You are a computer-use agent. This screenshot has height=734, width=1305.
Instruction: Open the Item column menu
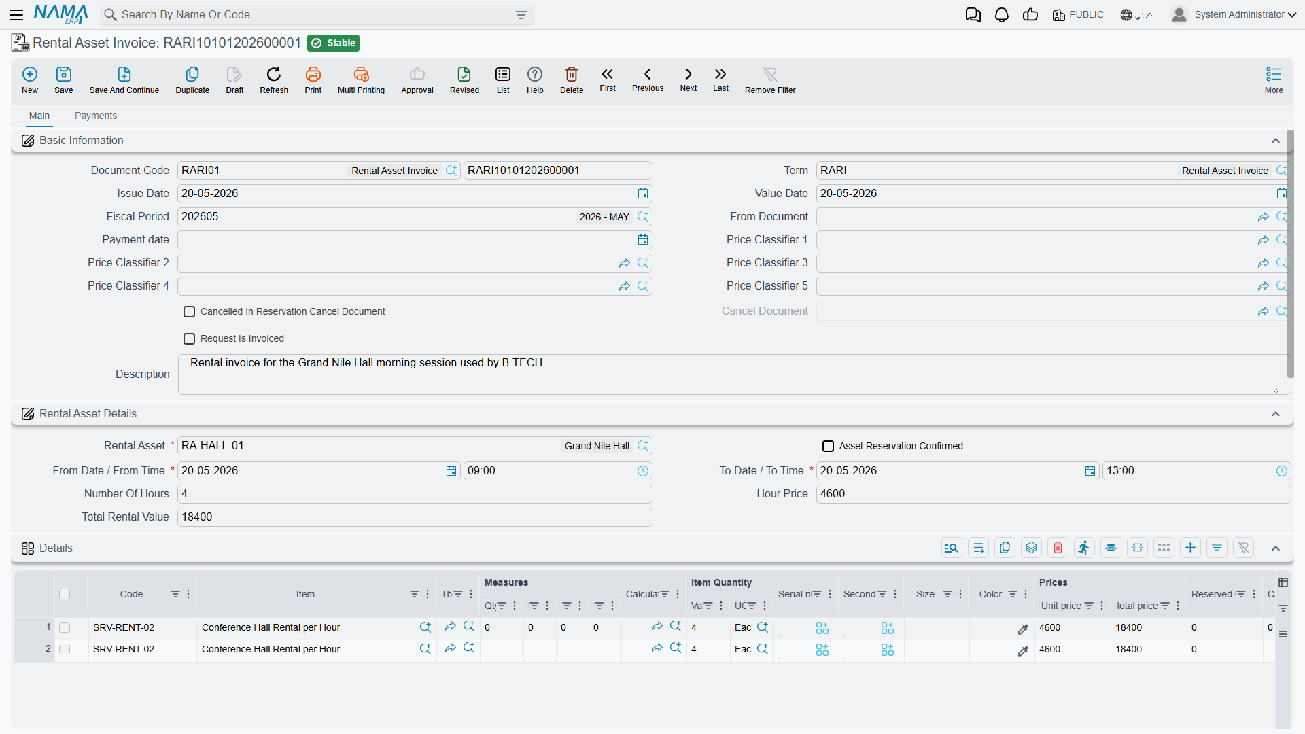pyautogui.click(x=428, y=594)
